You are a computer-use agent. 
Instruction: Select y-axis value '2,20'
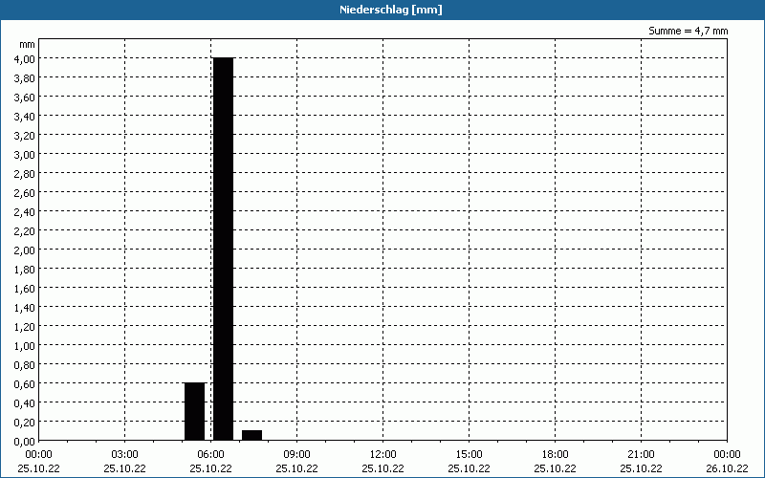(24, 230)
